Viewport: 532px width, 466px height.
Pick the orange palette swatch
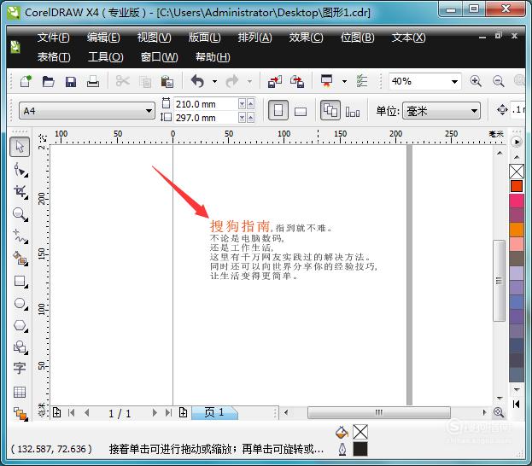(x=517, y=230)
